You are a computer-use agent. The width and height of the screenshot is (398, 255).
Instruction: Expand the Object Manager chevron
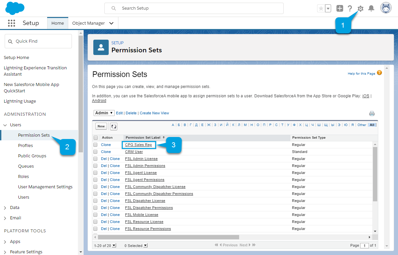pos(111,23)
